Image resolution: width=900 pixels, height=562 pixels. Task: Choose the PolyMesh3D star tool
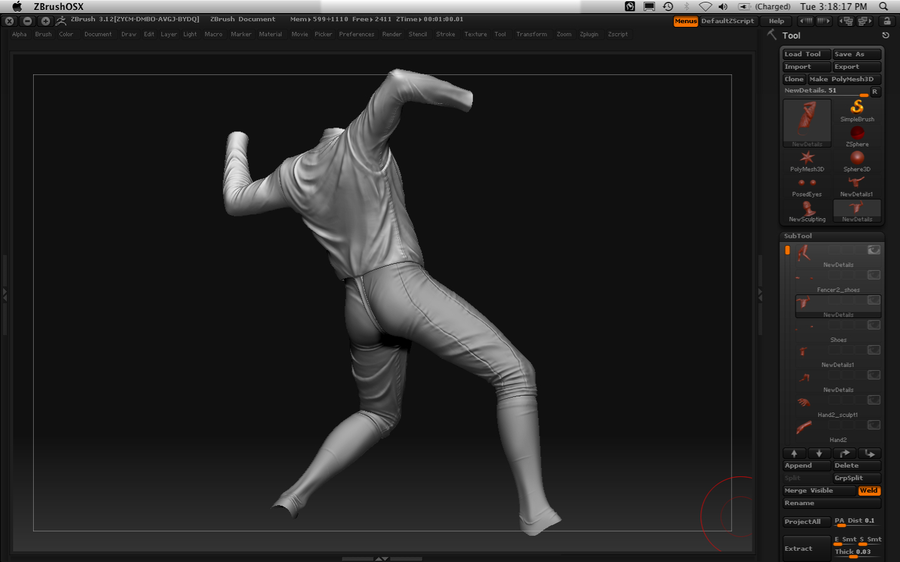tap(807, 161)
